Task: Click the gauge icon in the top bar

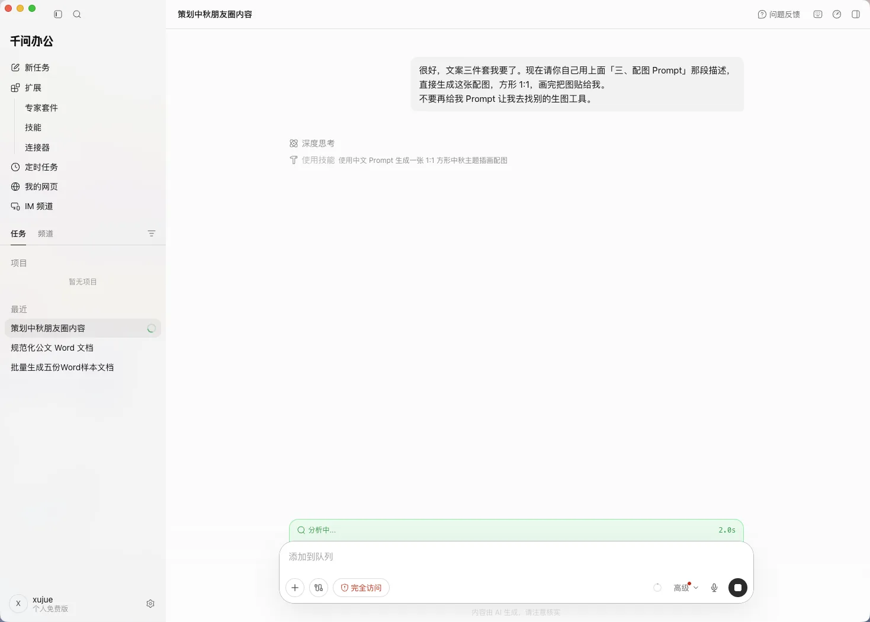Action: pos(837,14)
